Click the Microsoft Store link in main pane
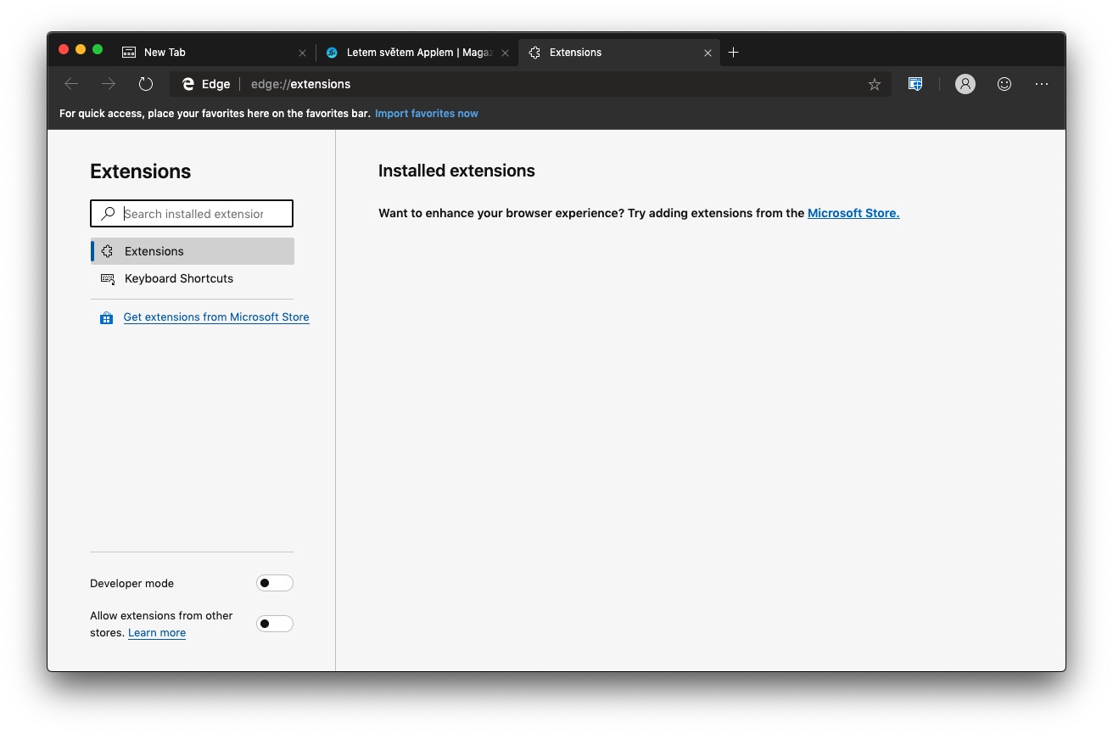Screen dimensions: 1113x734 (x=853, y=213)
